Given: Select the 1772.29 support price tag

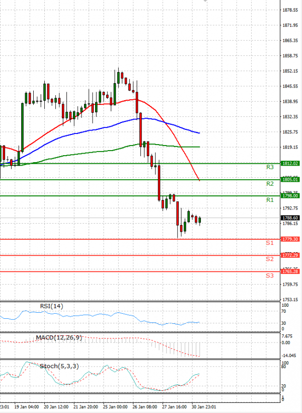Looking at the screenshot, I should tap(290, 255).
